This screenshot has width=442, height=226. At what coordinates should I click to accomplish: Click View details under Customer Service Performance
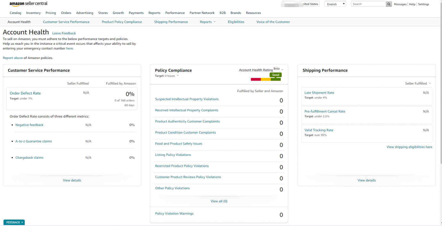click(72, 180)
